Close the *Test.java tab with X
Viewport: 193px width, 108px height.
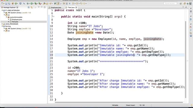[x=76, y=7]
